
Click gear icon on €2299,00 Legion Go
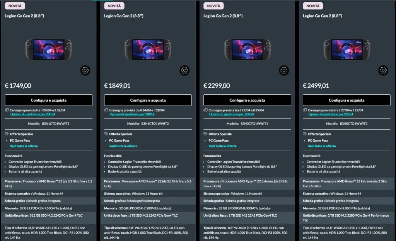point(284,70)
